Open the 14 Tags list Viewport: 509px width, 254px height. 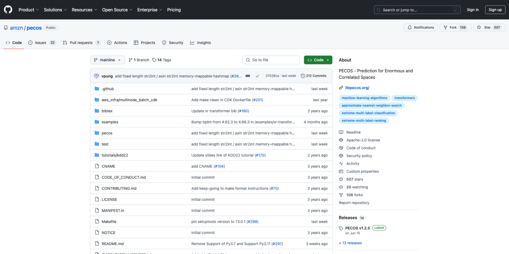[162, 60]
